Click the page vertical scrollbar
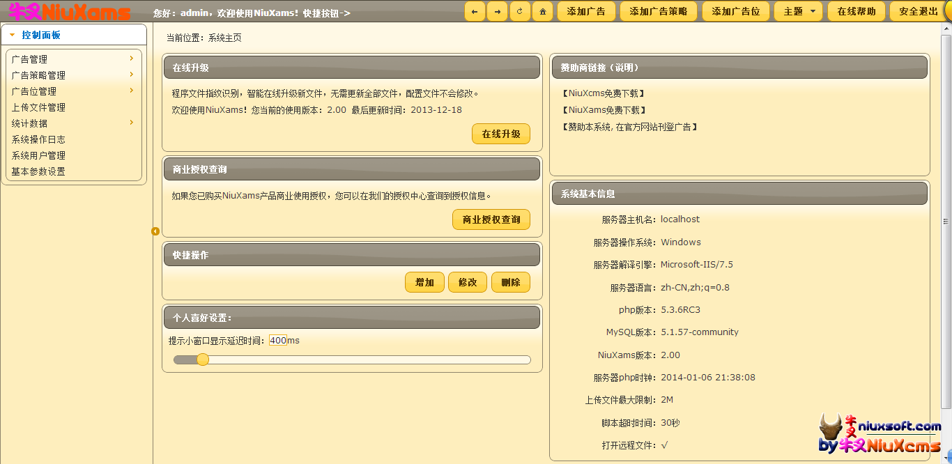The width and height of the screenshot is (952, 464). coord(946,222)
